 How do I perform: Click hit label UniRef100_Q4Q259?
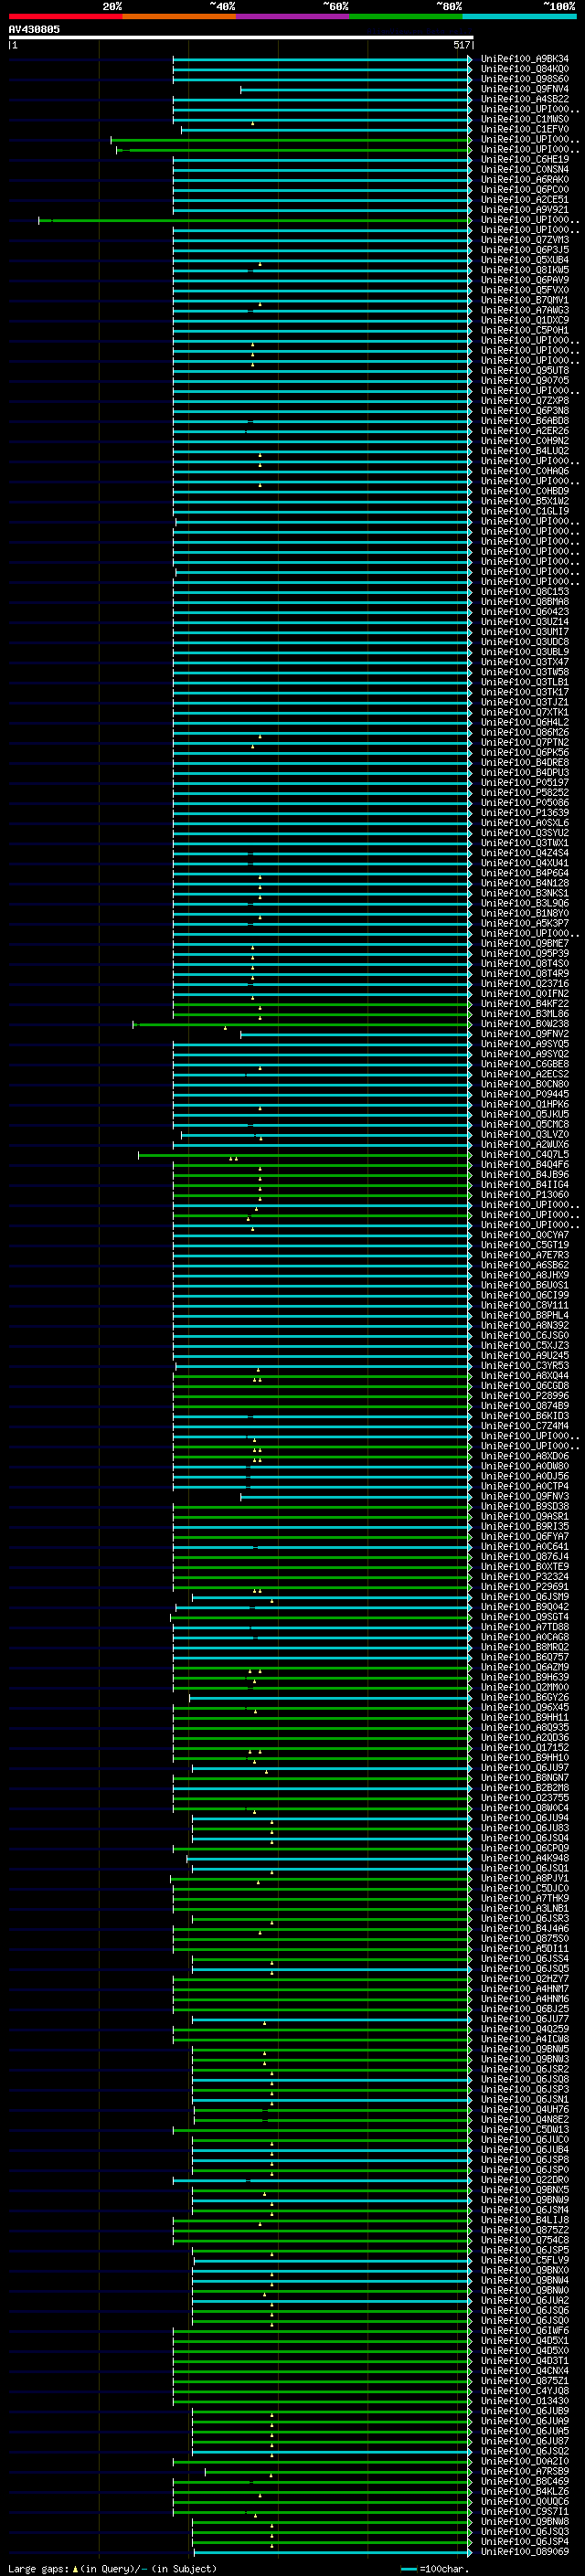(525, 2029)
